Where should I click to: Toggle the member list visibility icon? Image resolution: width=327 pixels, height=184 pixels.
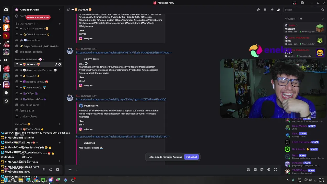(x=278, y=10)
